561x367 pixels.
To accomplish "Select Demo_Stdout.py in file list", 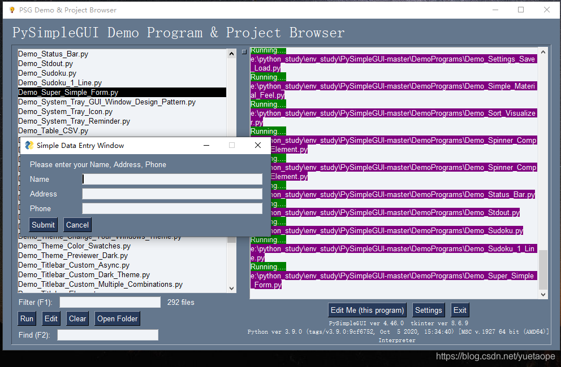I will point(122,64).
